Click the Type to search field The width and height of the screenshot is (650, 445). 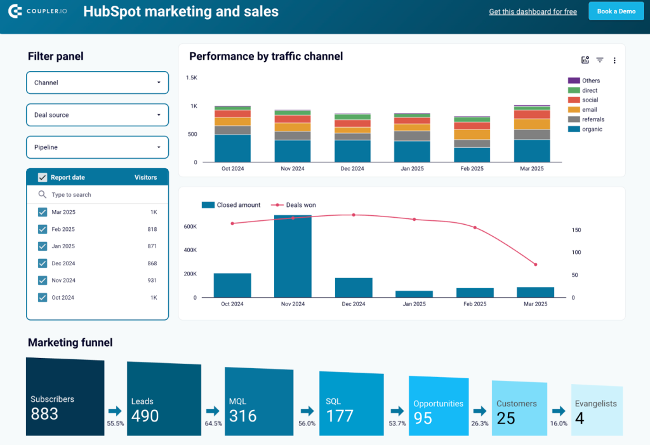coord(97,194)
